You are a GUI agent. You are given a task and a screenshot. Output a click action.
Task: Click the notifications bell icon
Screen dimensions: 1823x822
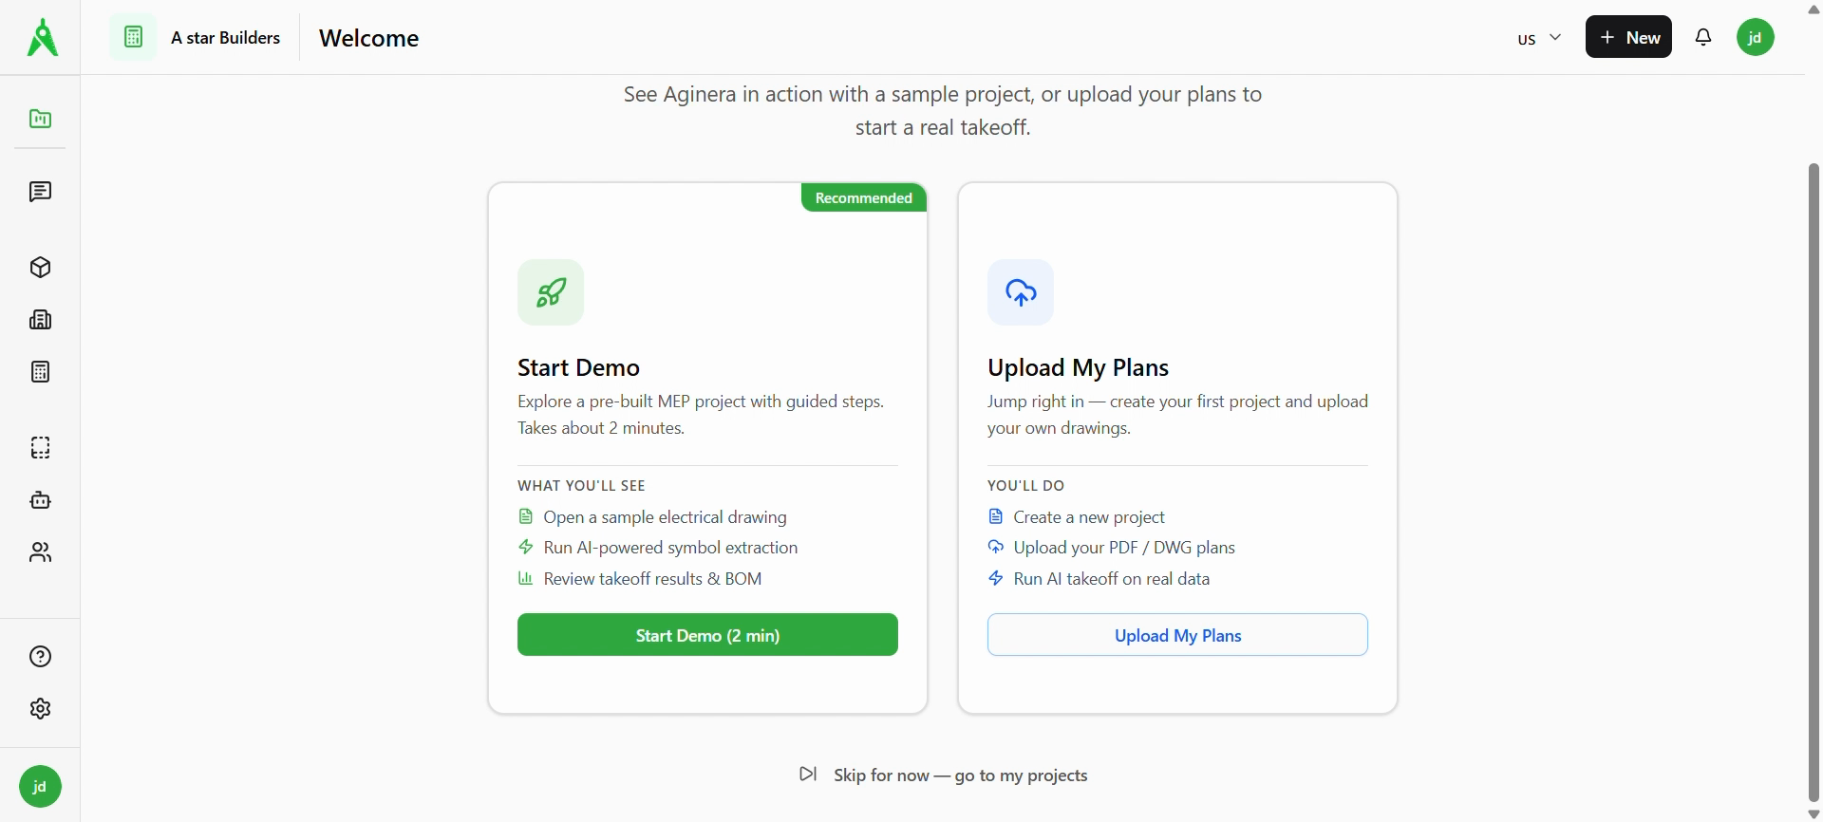1704,38
